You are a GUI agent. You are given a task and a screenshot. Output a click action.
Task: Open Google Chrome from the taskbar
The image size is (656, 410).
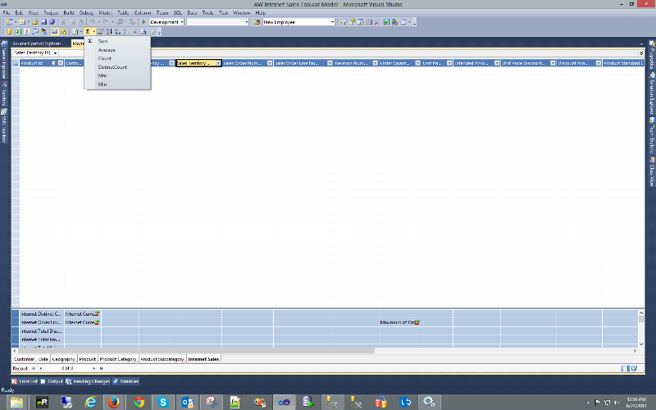[x=139, y=402]
